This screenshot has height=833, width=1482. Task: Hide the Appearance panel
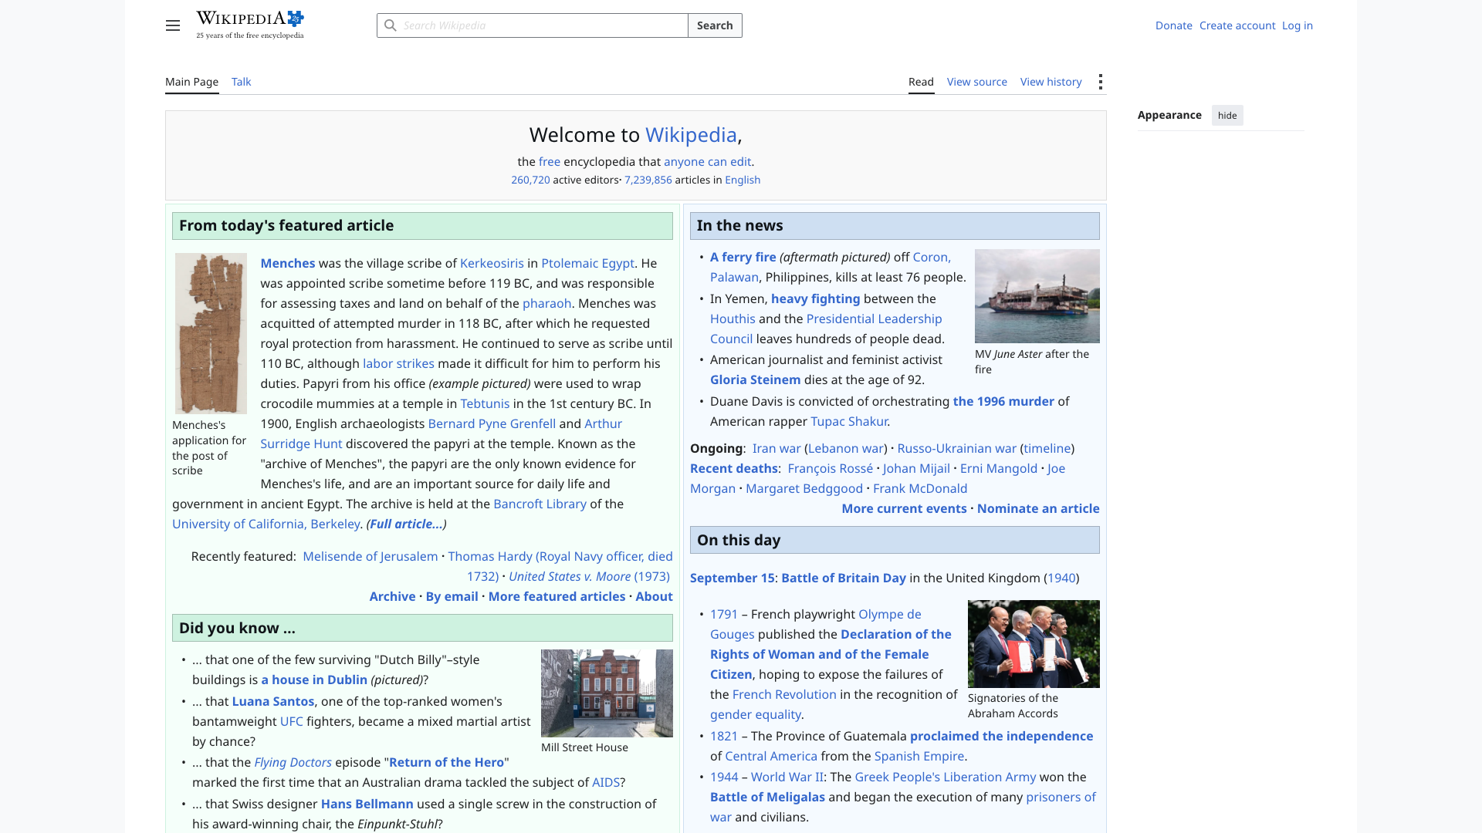1227,116
